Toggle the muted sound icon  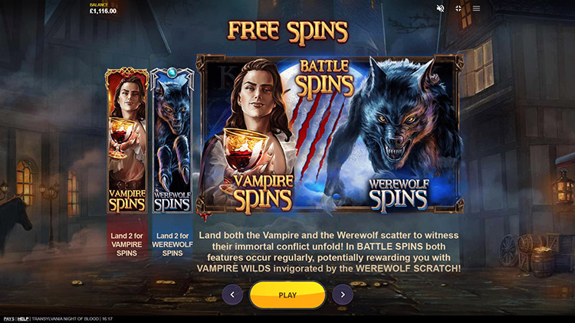tap(440, 8)
